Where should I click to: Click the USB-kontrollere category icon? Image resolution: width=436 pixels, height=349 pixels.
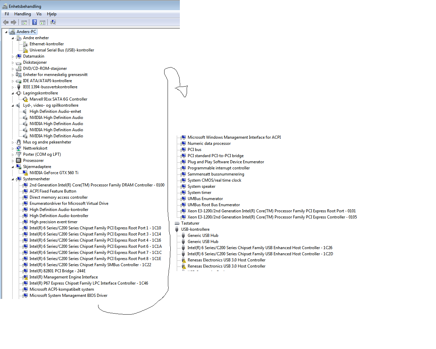[x=177, y=229]
